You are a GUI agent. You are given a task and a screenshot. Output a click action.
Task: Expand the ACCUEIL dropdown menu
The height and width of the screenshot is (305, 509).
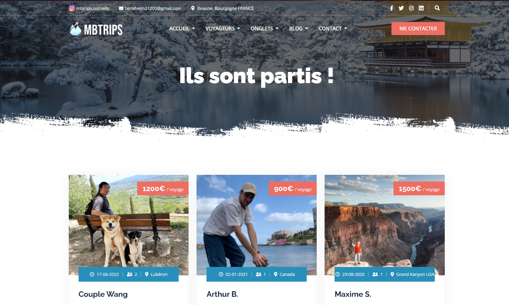(182, 28)
